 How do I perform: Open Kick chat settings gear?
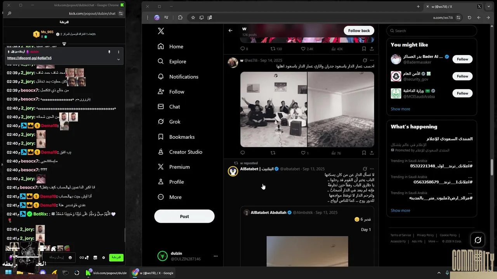click(x=103, y=257)
